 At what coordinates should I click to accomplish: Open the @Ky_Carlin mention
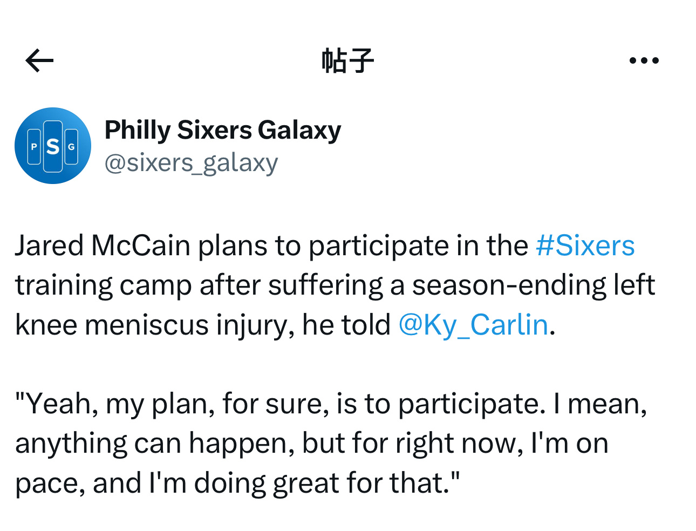(x=473, y=325)
